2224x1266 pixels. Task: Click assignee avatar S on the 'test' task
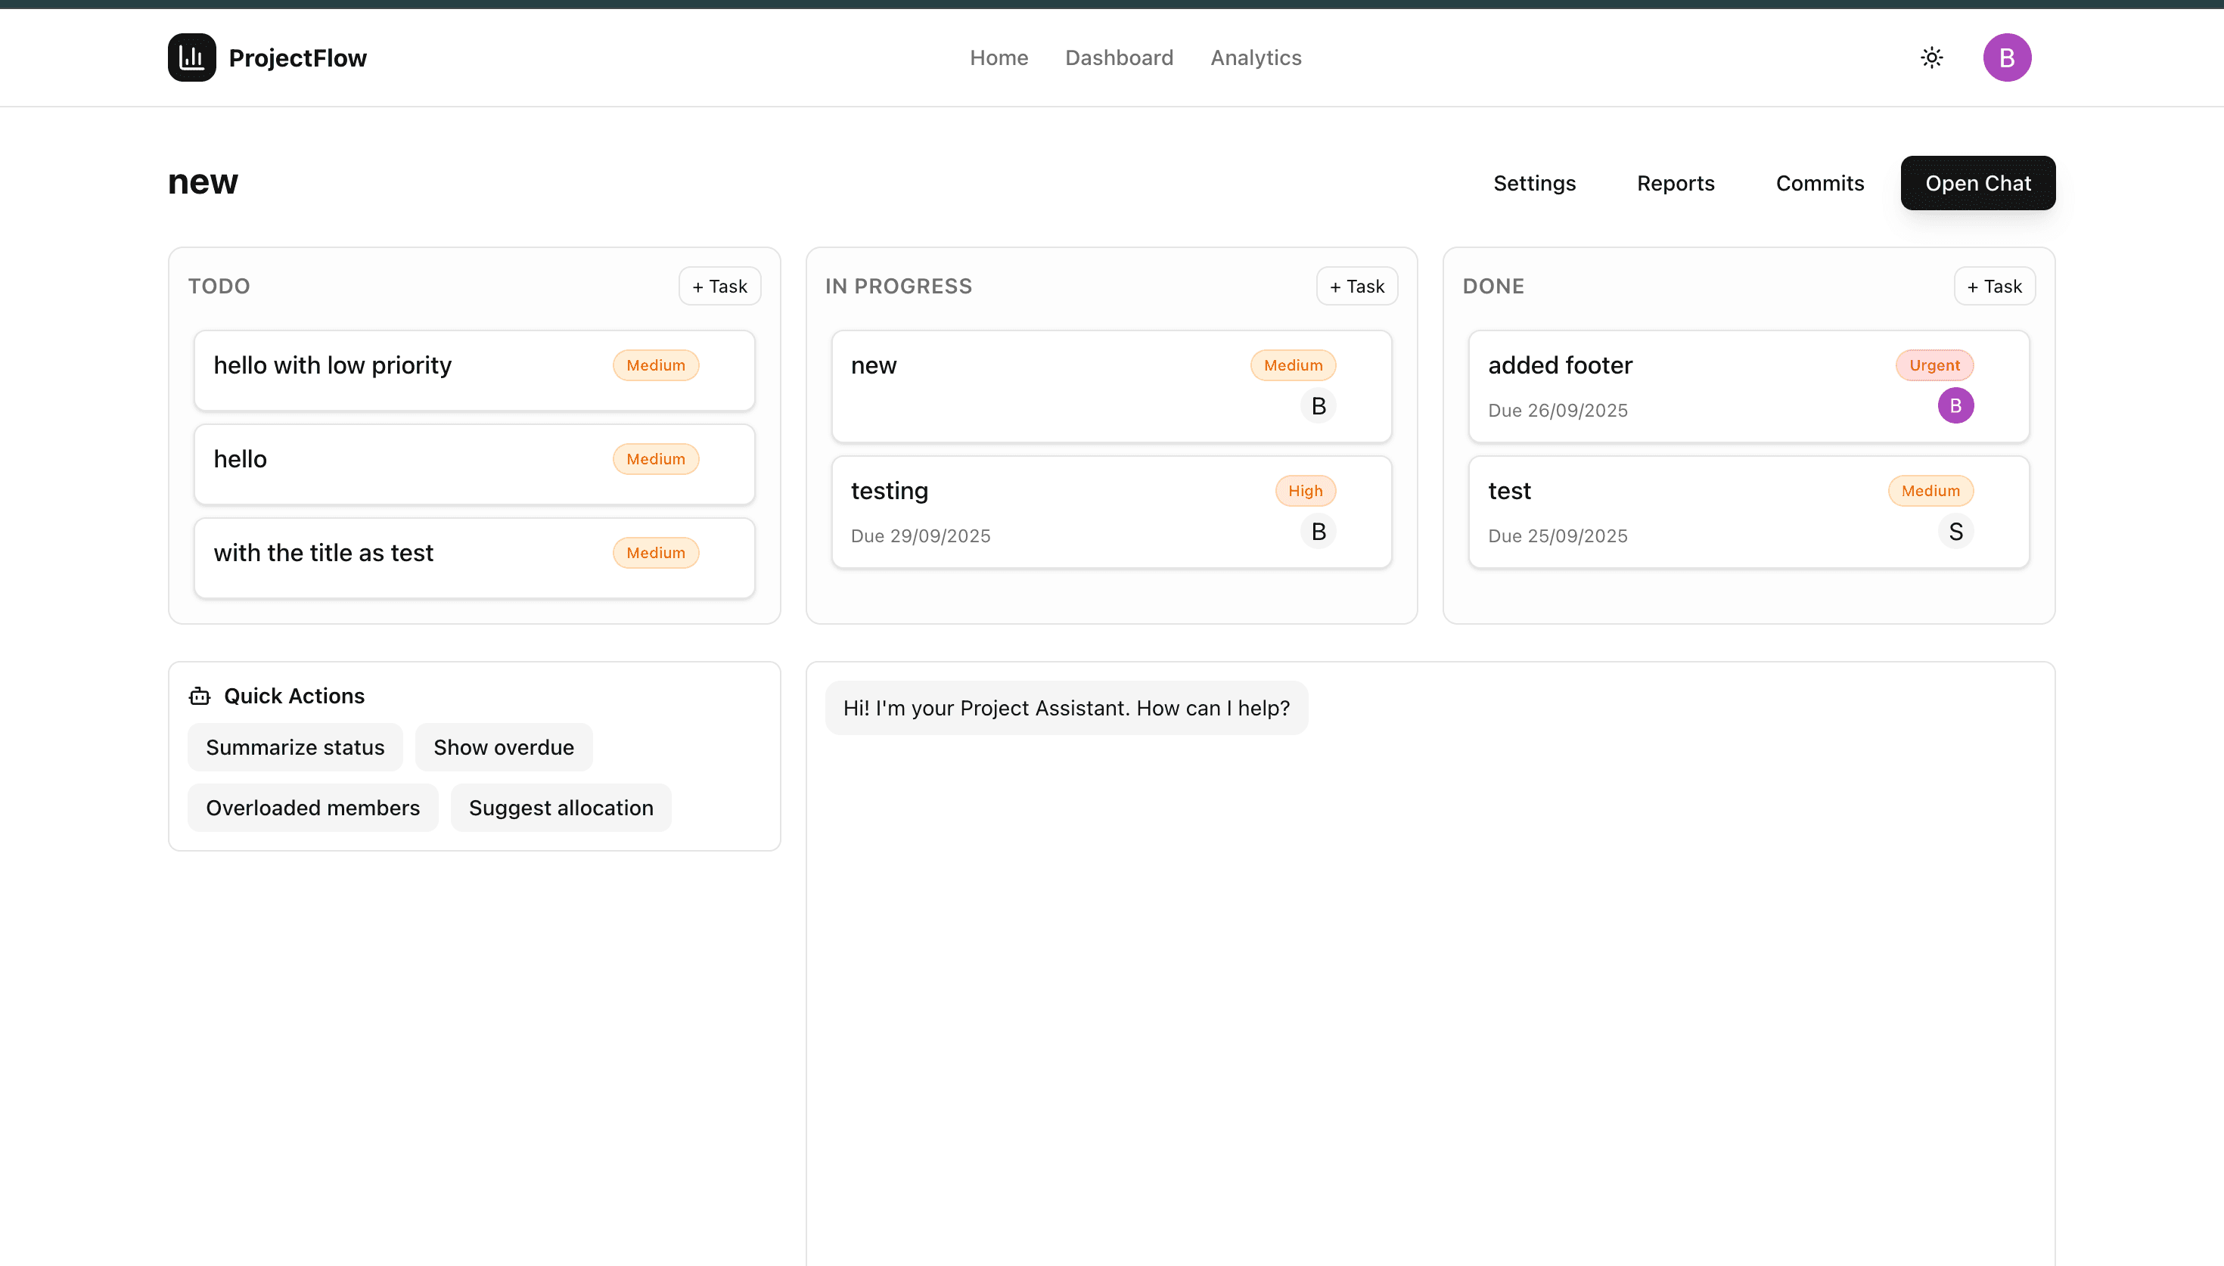[x=1955, y=530]
